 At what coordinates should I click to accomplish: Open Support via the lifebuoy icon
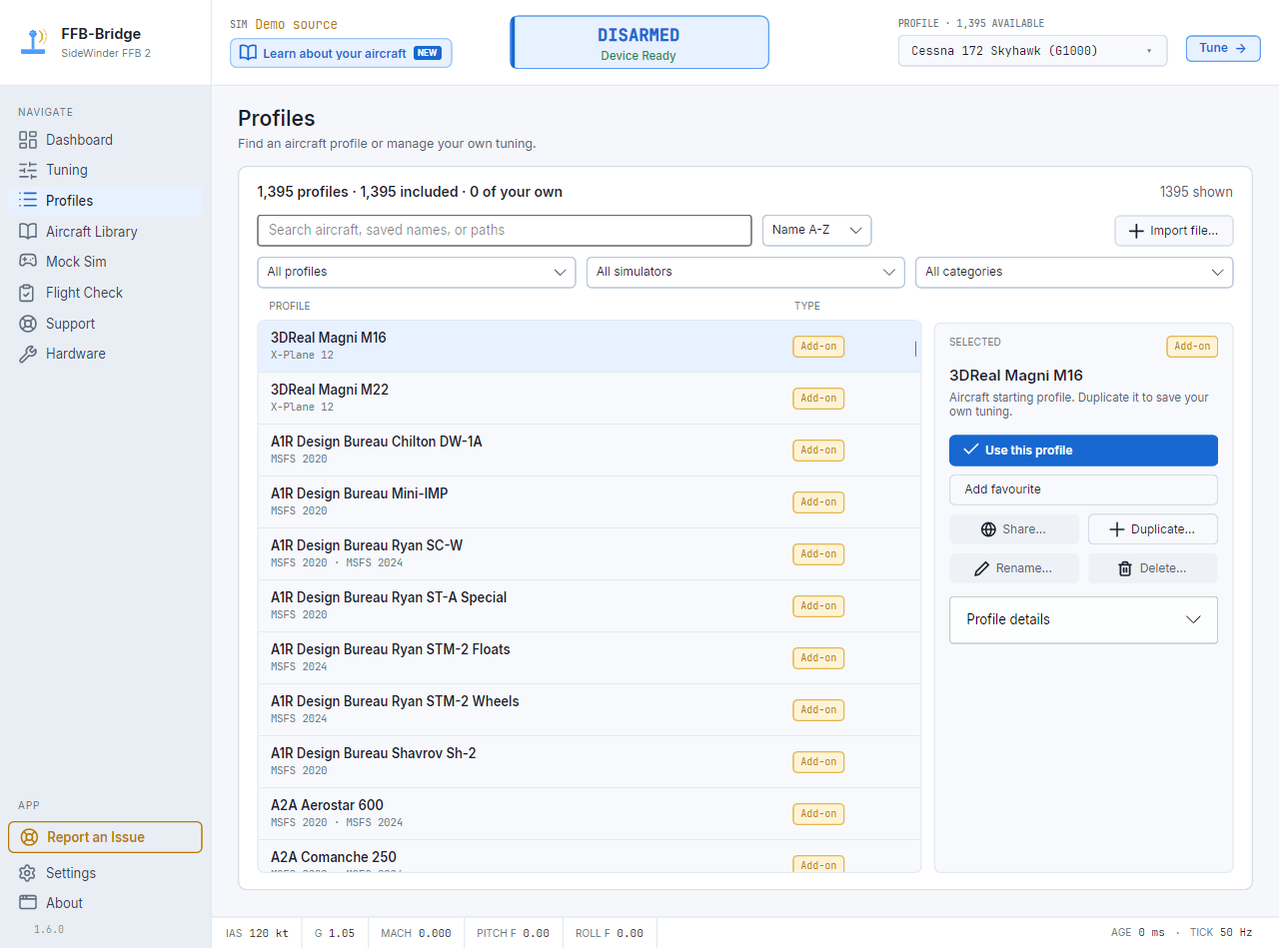[x=28, y=324]
